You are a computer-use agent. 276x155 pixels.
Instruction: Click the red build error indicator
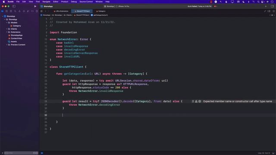click(x=215, y=6)
